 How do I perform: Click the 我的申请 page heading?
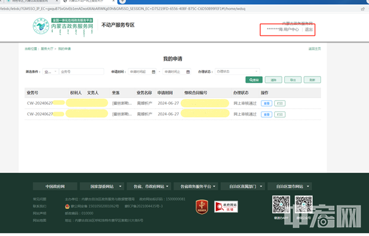tap(173, 59)
